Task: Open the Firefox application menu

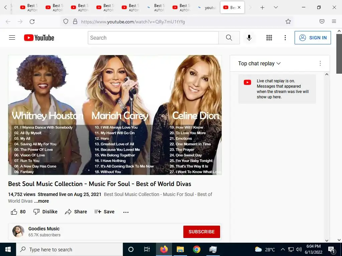Action: pos(334,21)
